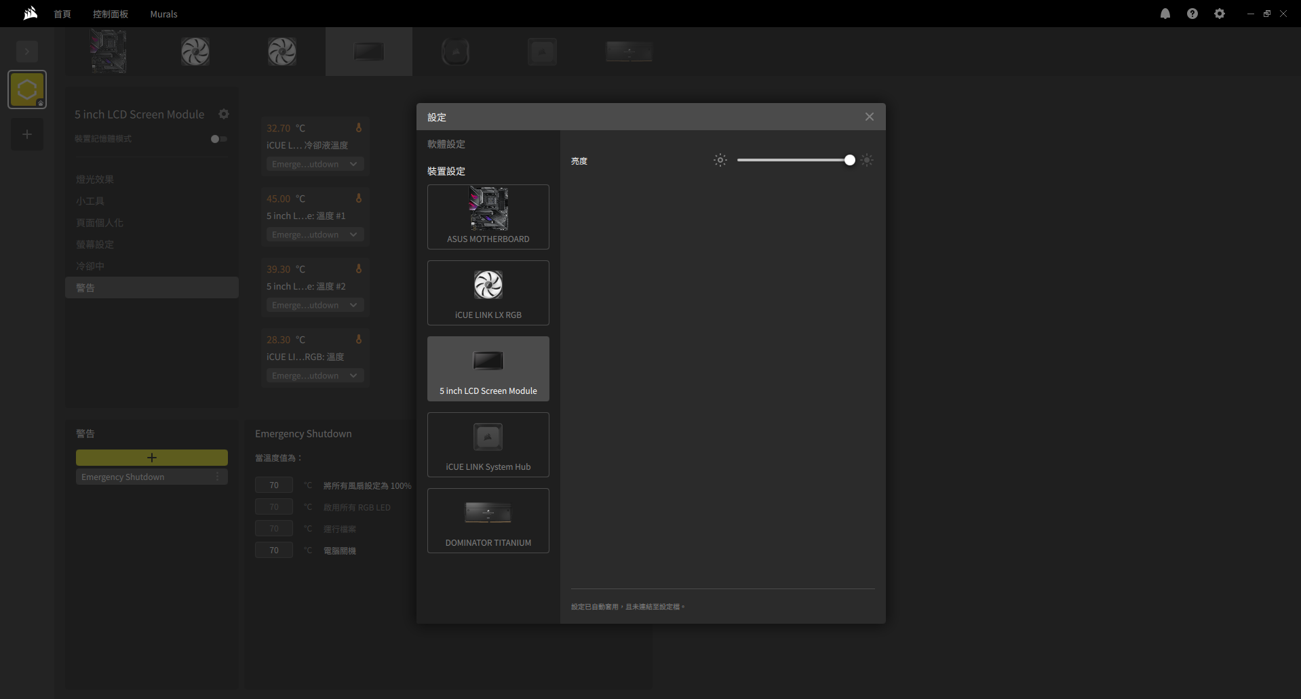Viewport: 1301px width, 699px height.
Task: Open alert dropdown under iCUE LI…RGB: 溫度 sensor
Action: 315,376
